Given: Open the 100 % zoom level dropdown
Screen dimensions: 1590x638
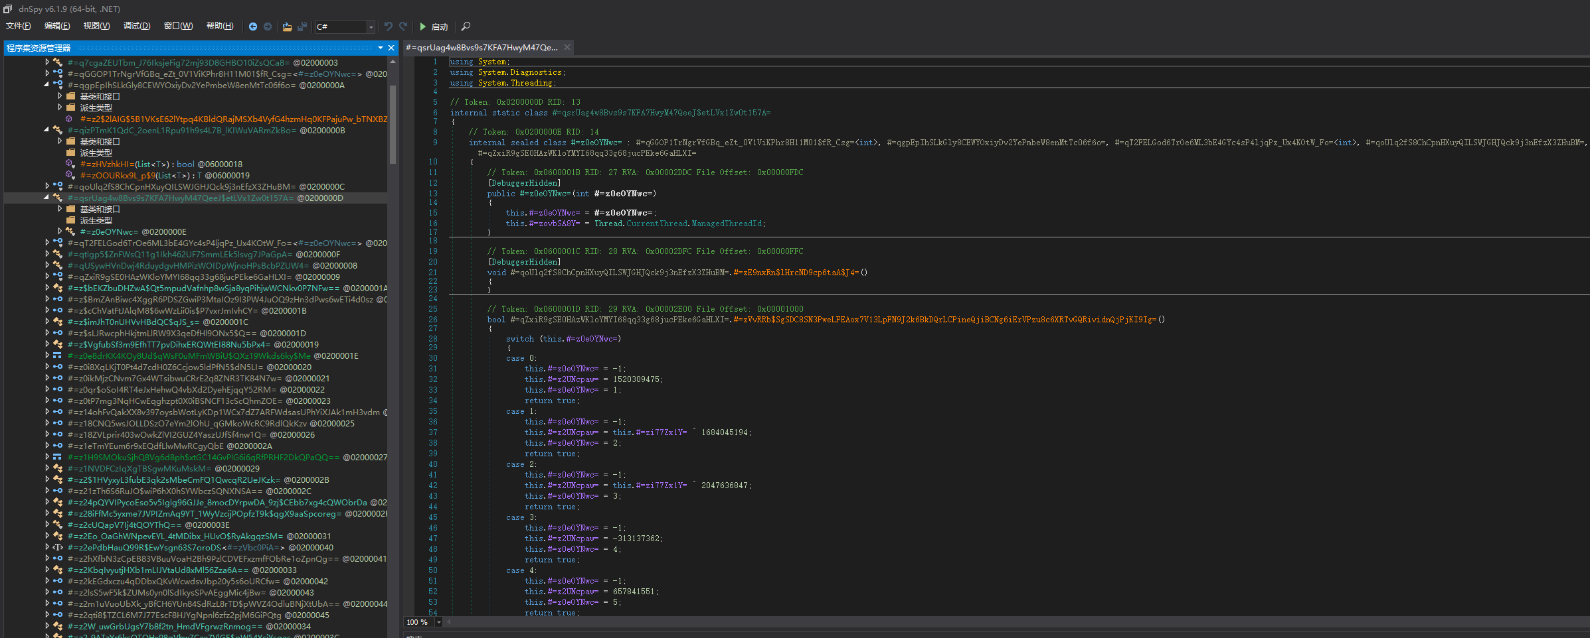Looking at the screenshot, I should click(438, 622).
